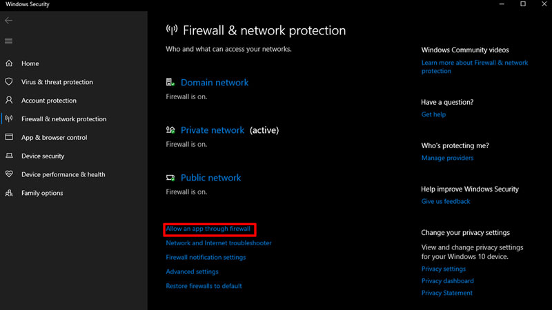552x310 pixels.
Task: Select Firewall & network protection in sidebar
Action: (63, 119)
